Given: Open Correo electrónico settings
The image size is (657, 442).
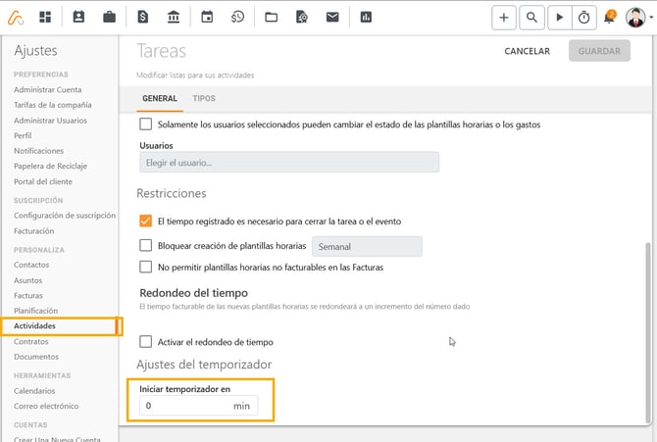Looking at the screenshot, I should [46, 406].
